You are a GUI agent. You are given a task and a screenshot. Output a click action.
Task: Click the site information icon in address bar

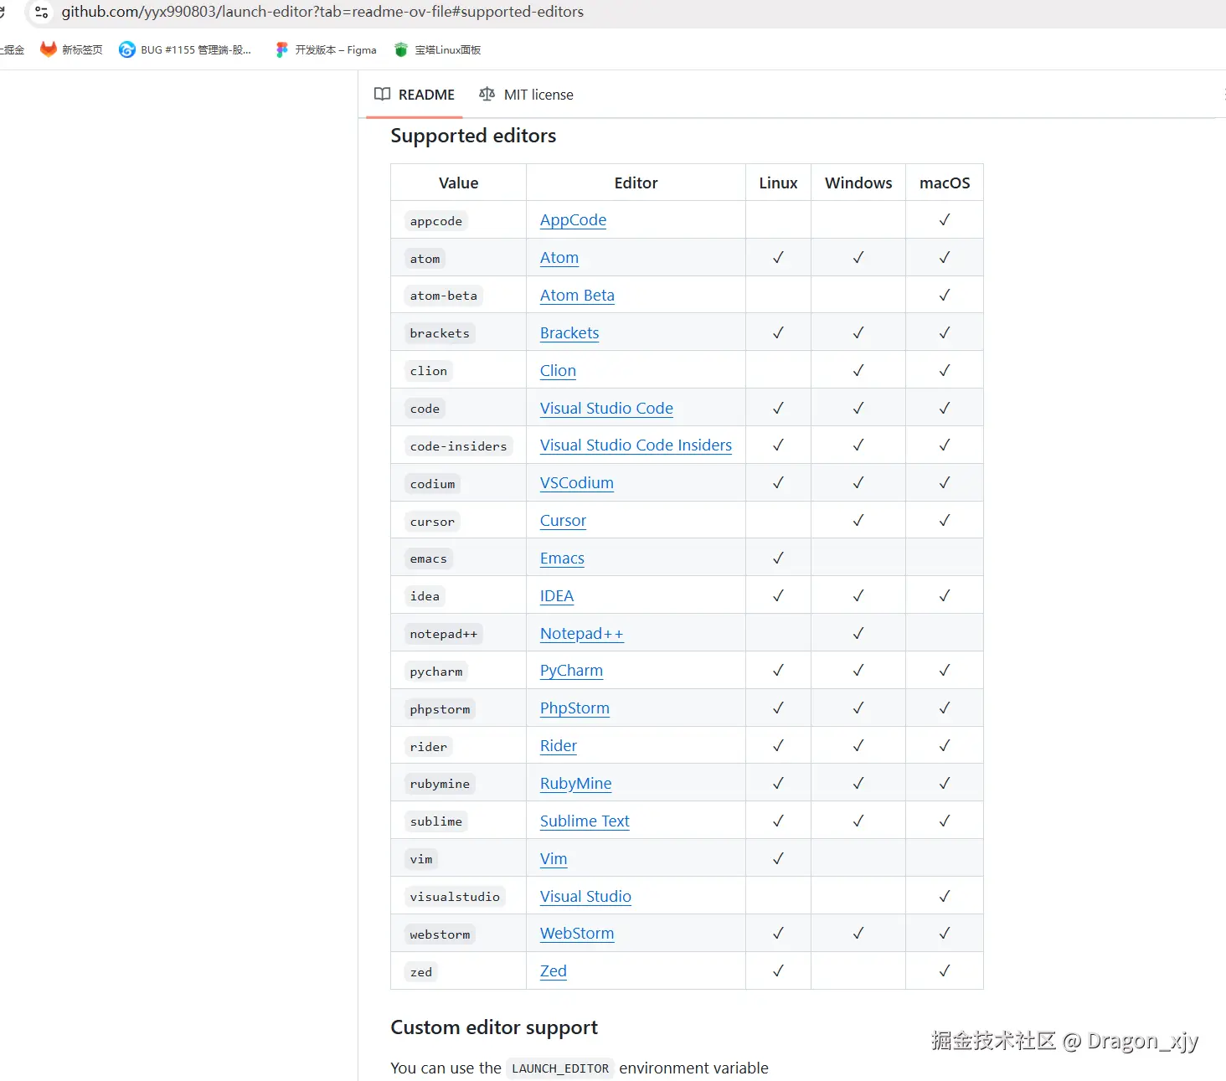[x=41, y=12]
